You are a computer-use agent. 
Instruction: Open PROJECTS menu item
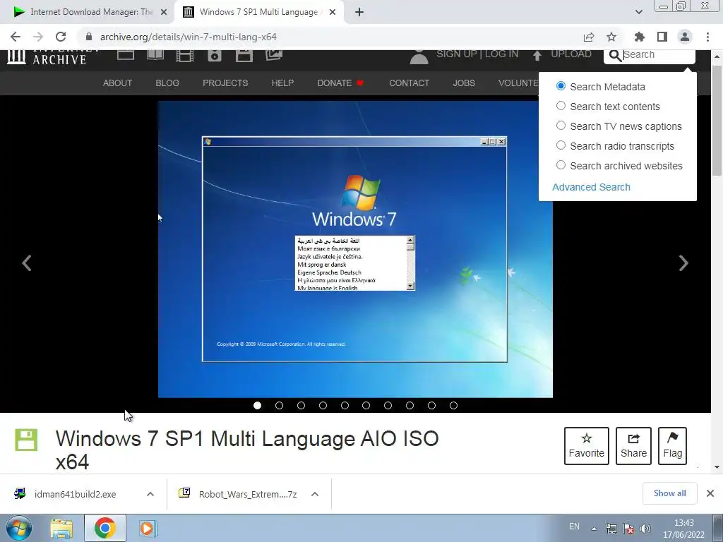tap(225, 83)
